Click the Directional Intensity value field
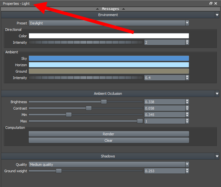The image size is (221, 187). point(165,42)
